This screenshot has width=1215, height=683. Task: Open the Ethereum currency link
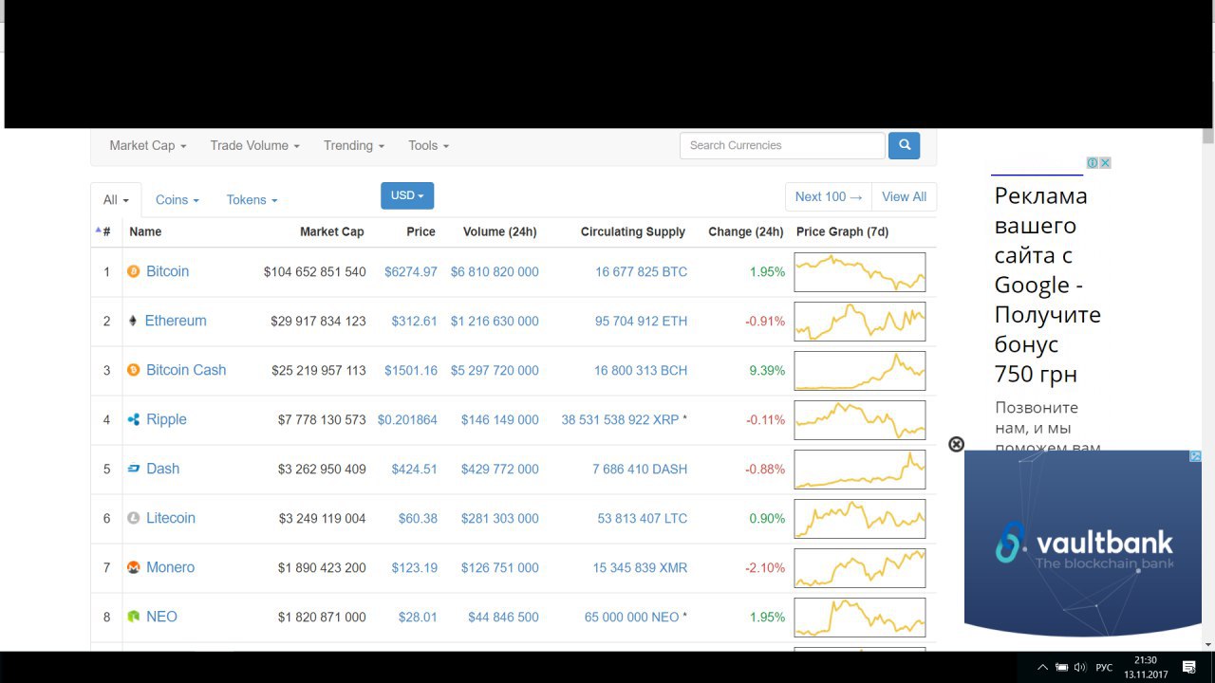click(x=176, y=321)
